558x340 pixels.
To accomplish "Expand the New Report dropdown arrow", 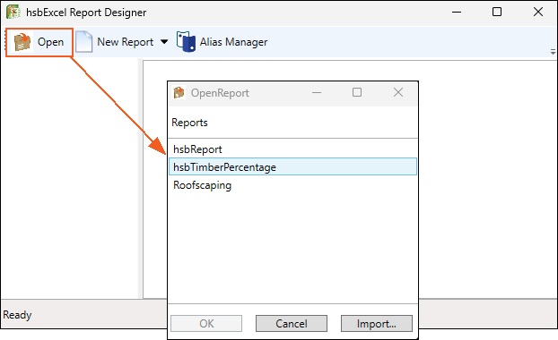I will click(164, 42).
